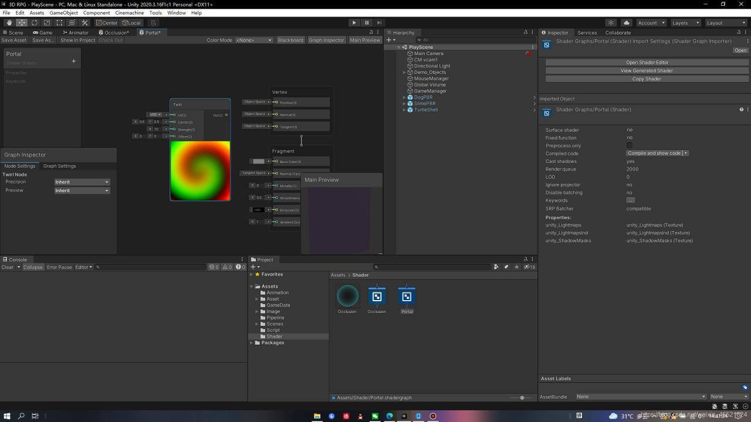Search by label in Project panel
The width and height of the screenshot is (751, 422).
point(506,267)
